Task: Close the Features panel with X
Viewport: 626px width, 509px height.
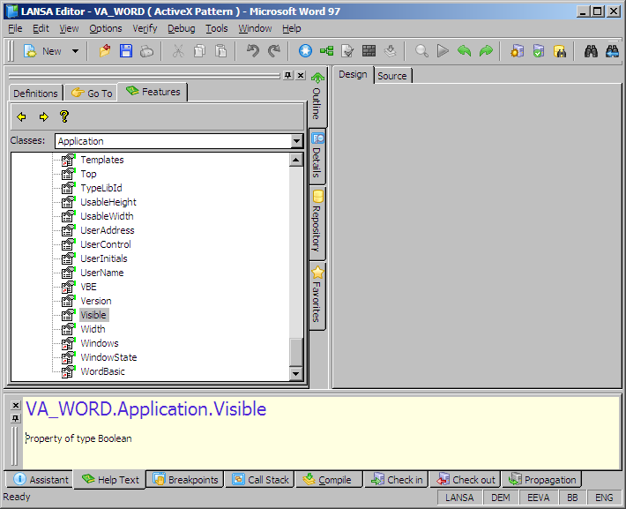Action: pyautogui.click(x=300, y=76)
